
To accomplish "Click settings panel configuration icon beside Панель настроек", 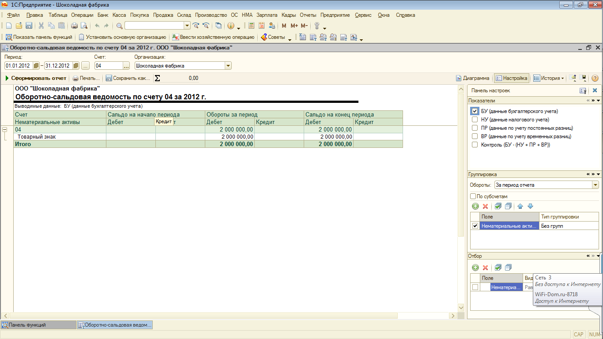I will (x=583, y=90).
